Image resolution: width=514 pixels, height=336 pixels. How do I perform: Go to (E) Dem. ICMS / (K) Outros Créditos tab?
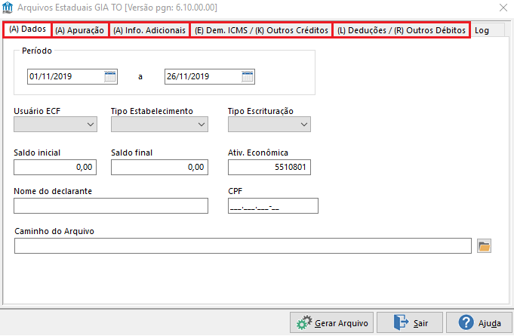point(262,30)
